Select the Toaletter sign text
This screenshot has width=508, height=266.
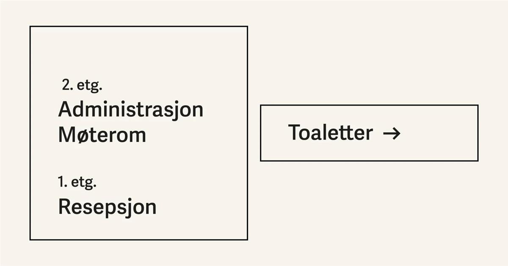click(330, 133)
